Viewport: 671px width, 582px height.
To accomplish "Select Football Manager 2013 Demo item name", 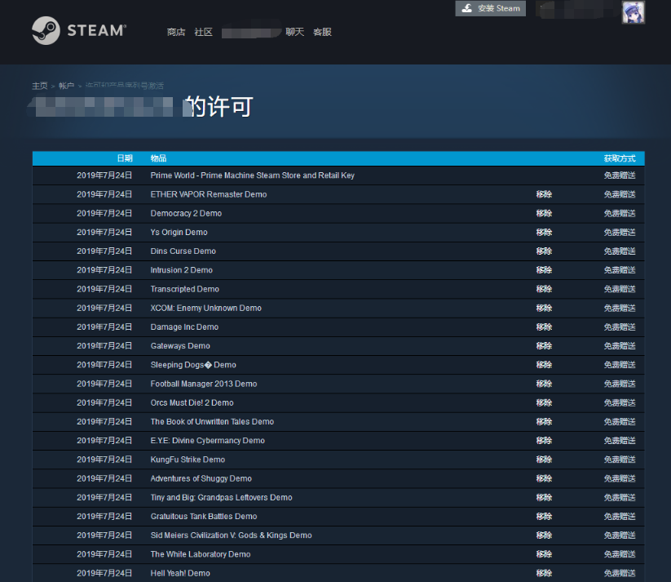I will 204,384.
